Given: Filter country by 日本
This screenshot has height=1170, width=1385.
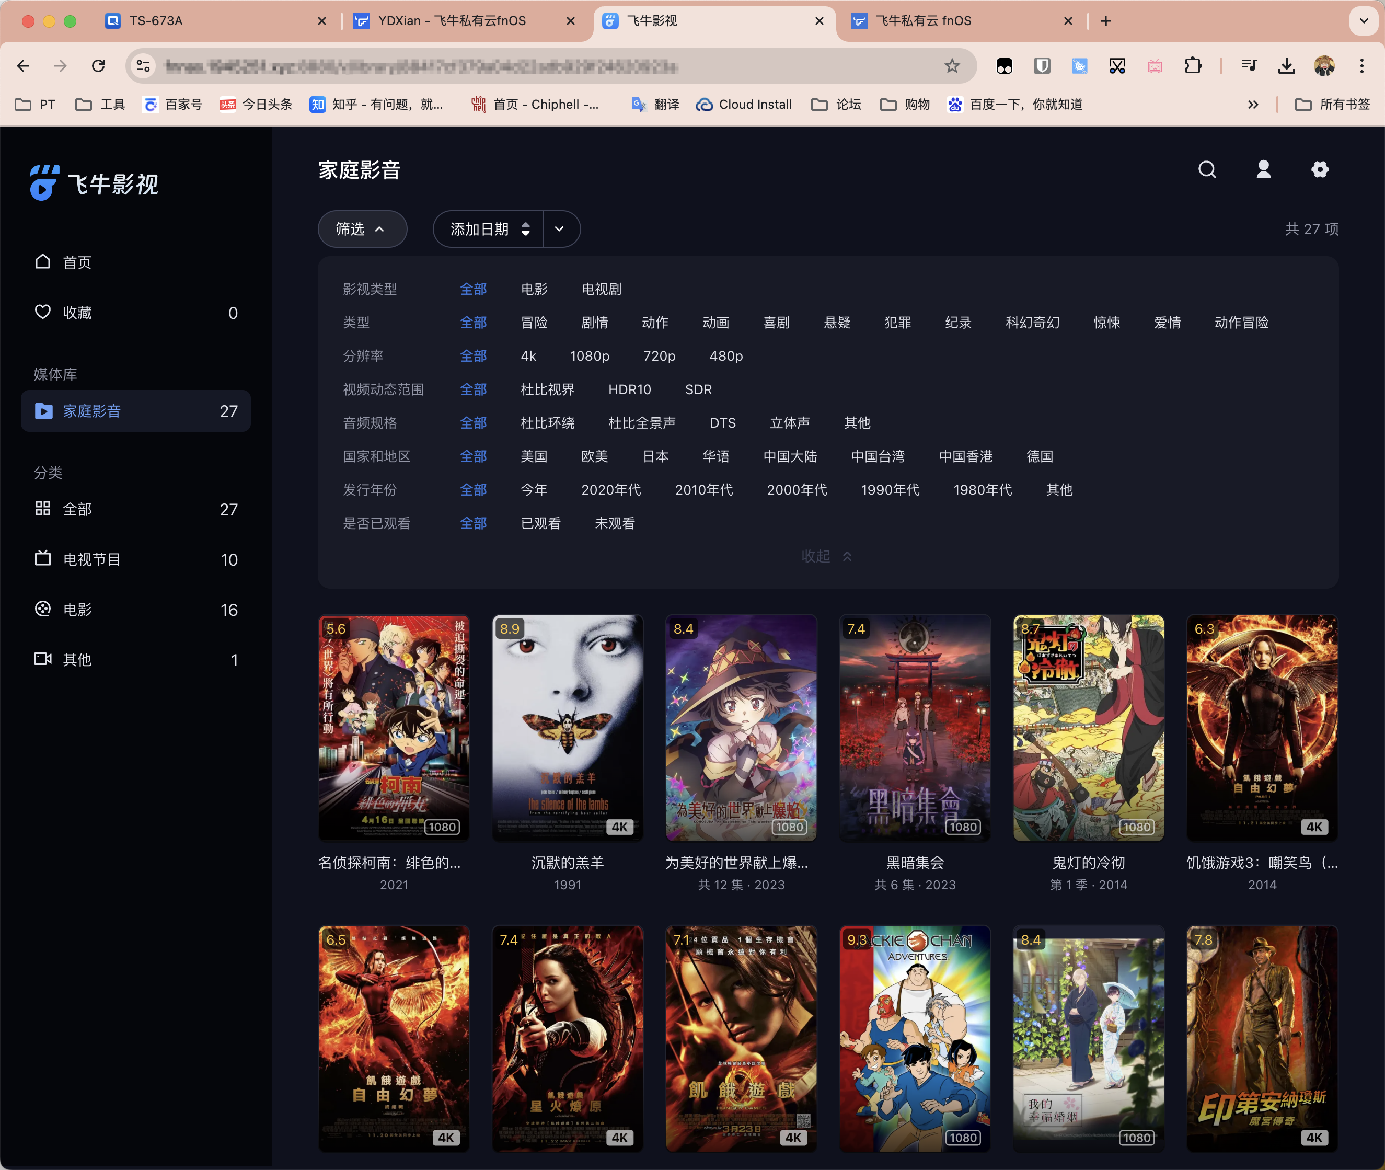Looking at the screenshot, I should (x=655, y=456).
